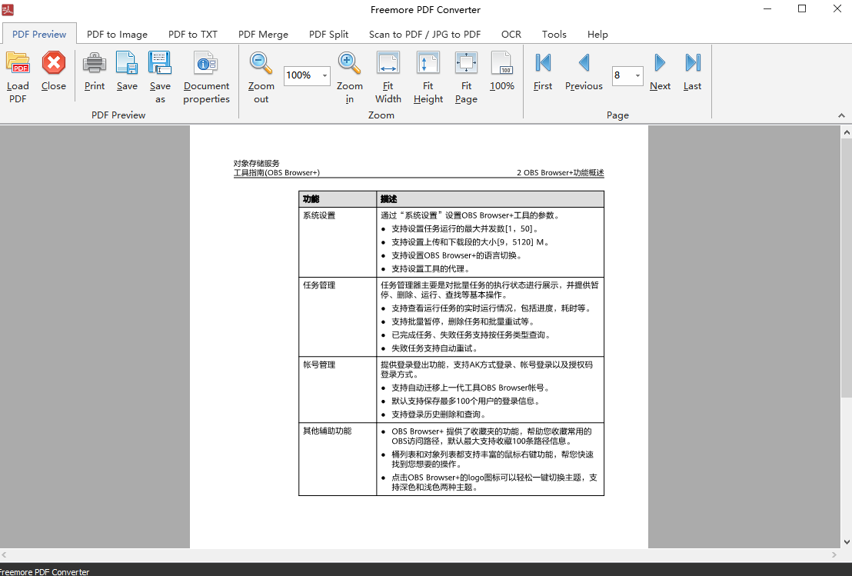Viewport: 852px width, 576px height.
Task: Click the vertical scrollbar thumb
Action: [847, 268]
